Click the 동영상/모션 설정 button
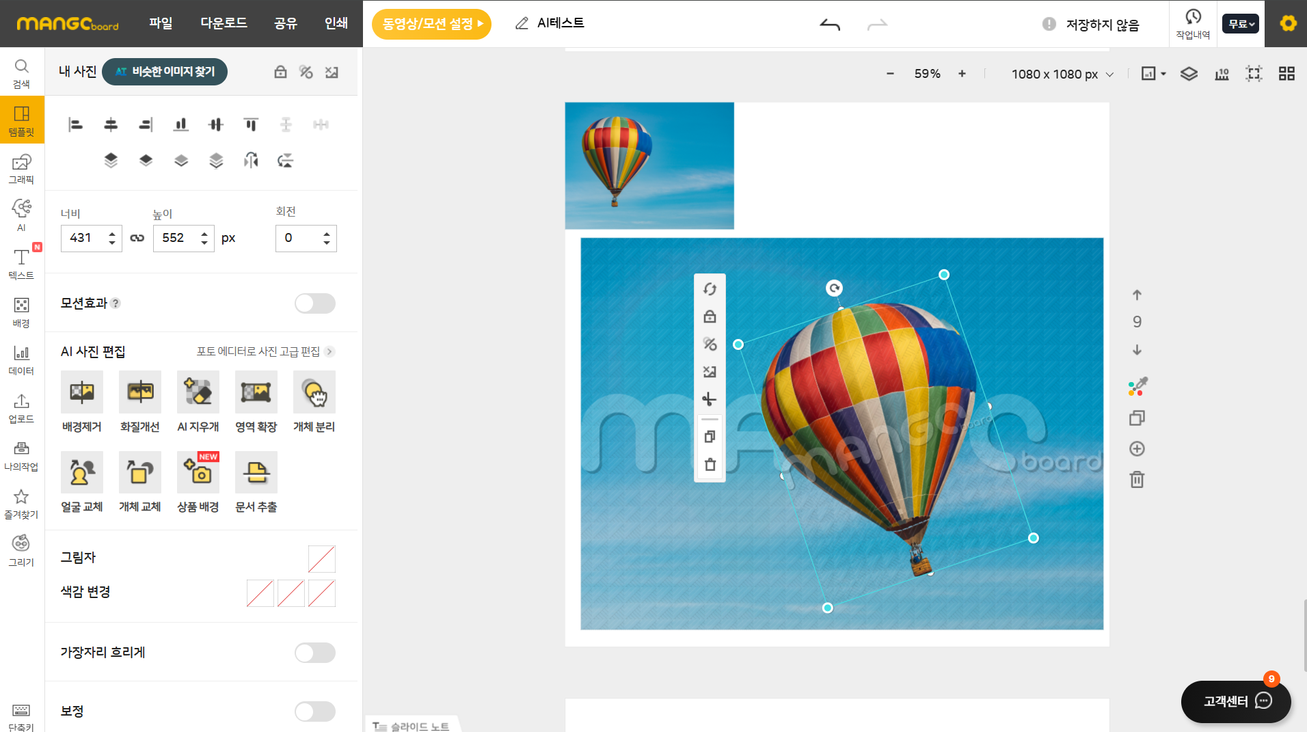This screenshot has width=1307, height=732. point(431,24)
